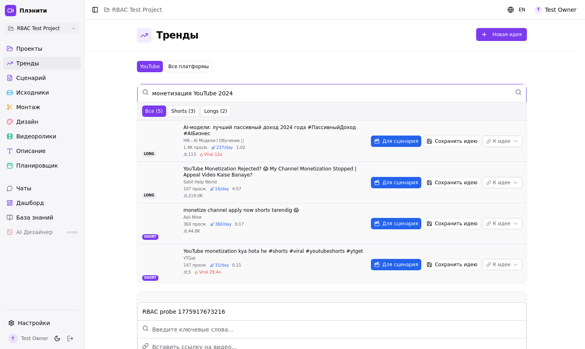Click the Новая идея button
Viewport: 585px width, 349px height.
[x=501, y=34]
